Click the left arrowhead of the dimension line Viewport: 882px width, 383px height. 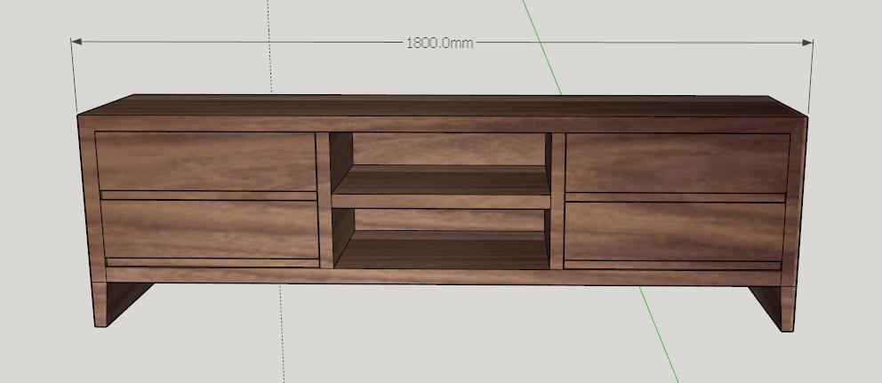click(x=76, y=42)
